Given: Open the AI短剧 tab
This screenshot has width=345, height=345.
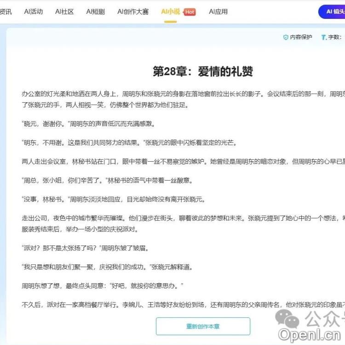Looking at the screenshot, I should point(96,12).
